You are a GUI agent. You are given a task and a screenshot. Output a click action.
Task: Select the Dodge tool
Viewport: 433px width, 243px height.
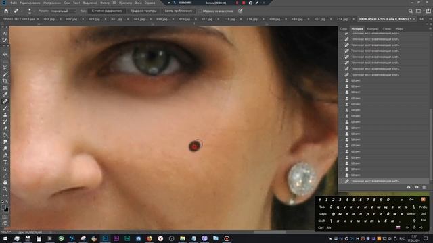tap(5, 148)
